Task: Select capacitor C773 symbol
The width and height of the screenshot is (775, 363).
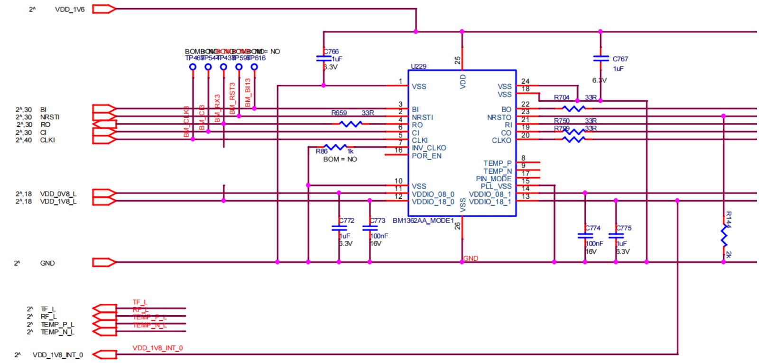Action: [369, 228]
